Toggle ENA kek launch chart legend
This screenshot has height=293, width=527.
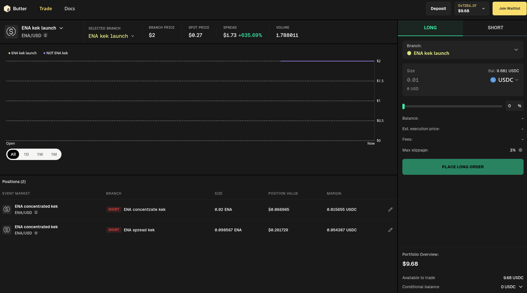pos(22,53)
